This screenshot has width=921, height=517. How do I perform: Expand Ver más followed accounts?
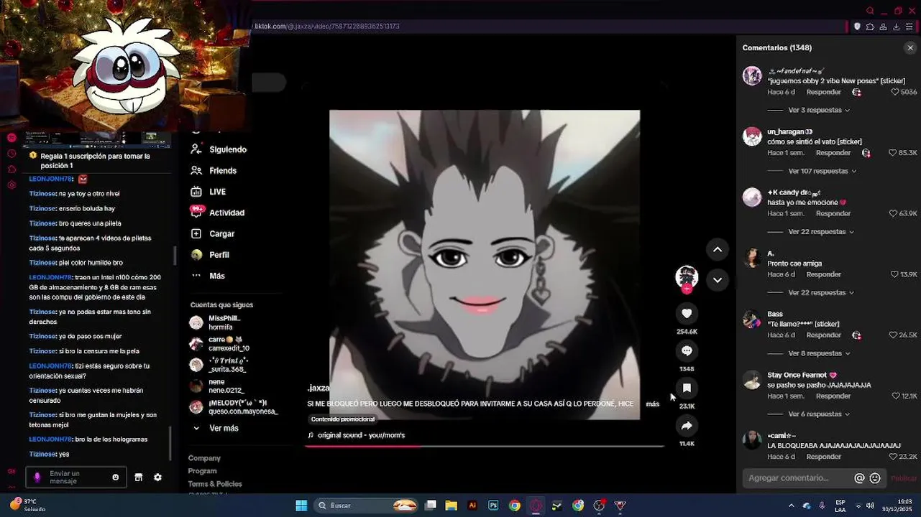click(216, 429)
